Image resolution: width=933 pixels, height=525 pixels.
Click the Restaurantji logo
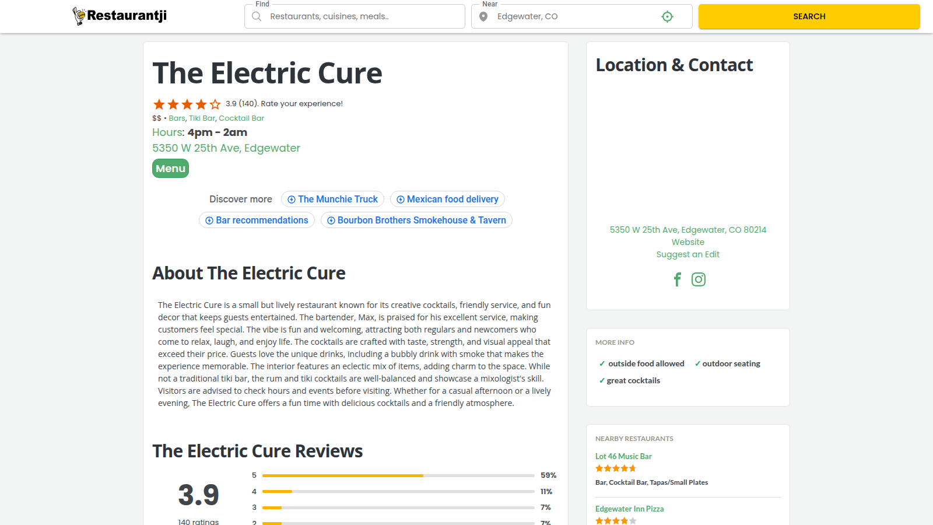(120, 16)
